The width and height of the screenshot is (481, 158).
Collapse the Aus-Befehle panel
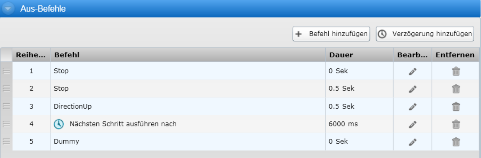[x=8, y=8]
